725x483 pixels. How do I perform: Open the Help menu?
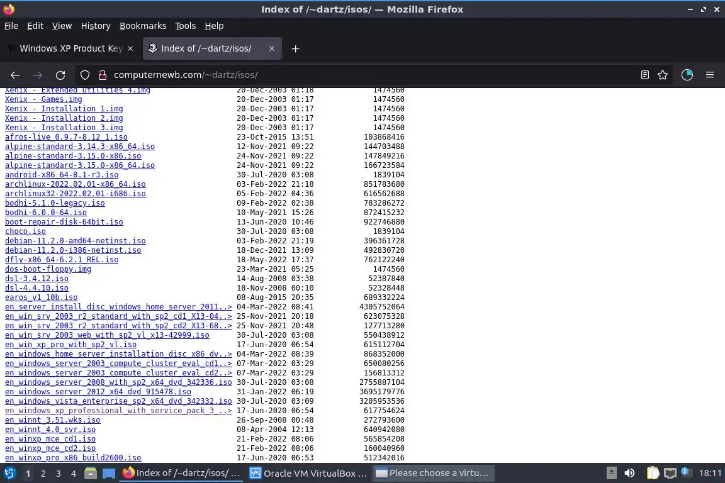tap(214, 26)
